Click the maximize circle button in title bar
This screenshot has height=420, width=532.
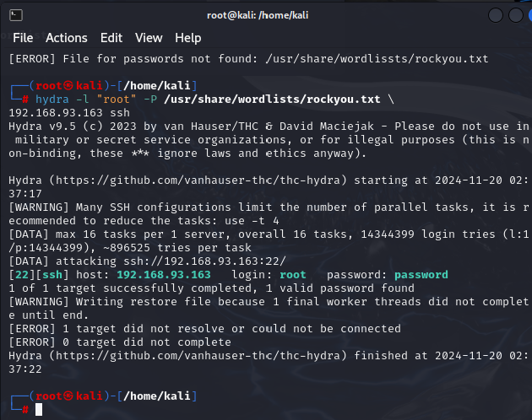click(516, 15)
